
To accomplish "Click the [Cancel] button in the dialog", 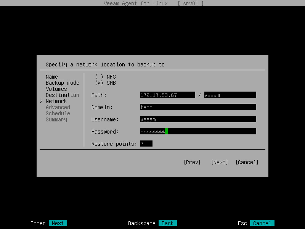I will (247, 162).
